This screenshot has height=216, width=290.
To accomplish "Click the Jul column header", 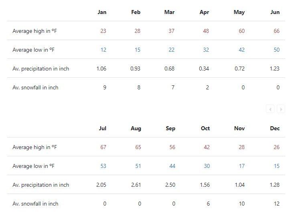I will point(102,128).
